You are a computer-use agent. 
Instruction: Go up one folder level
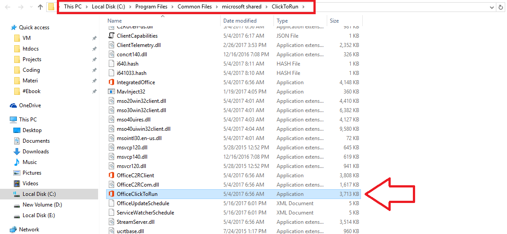click(40, 7)
